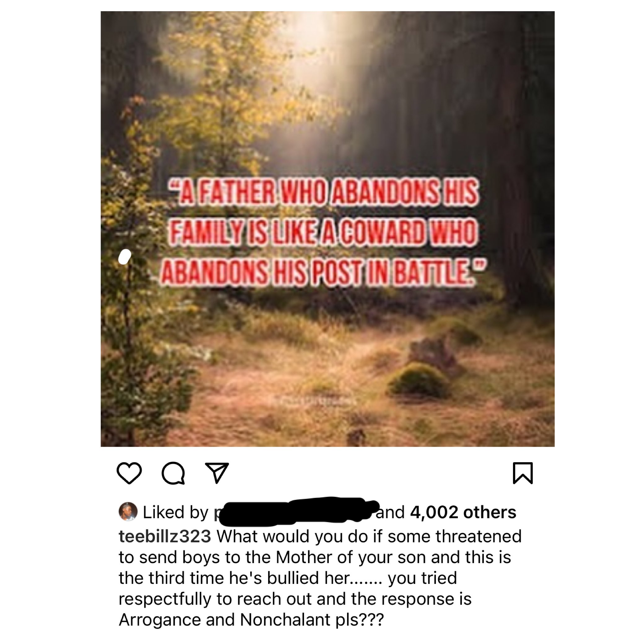This screenshot has width=634, height=634.
Task: Click the 'FAMILY IS LIKE A COWARD WHO' line
Action: coord(322,232)
